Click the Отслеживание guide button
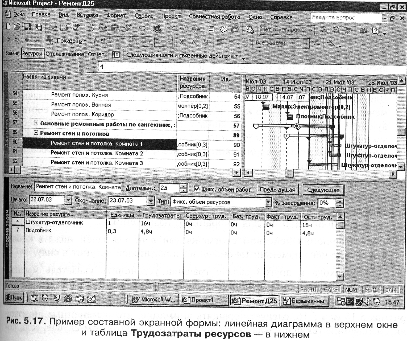The width and height of the screenshot is (407, 341). pyautogui.click(x=65, y=54)
